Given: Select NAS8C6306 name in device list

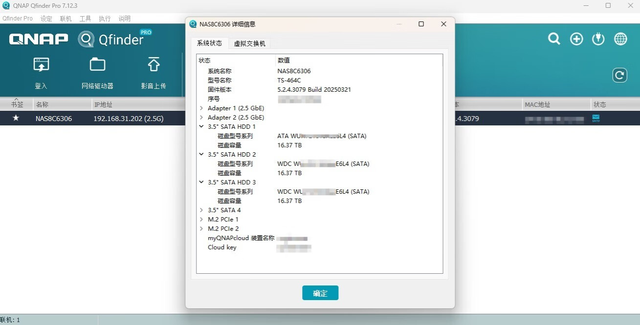Looking at the screenshot, I should tap(54, 119).
